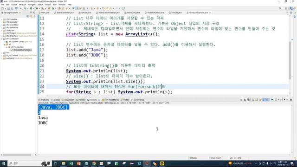Close the ArrayListExample.java editor tab
This screenshot has width=297, height=167.
click(x=210, y=13)
